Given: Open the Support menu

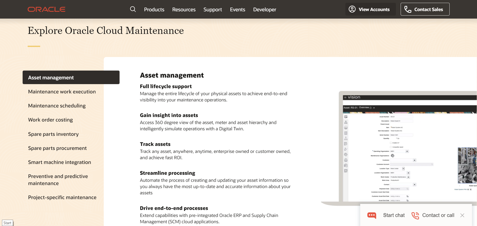Looking at the screenshot, I should coord(213,10).
